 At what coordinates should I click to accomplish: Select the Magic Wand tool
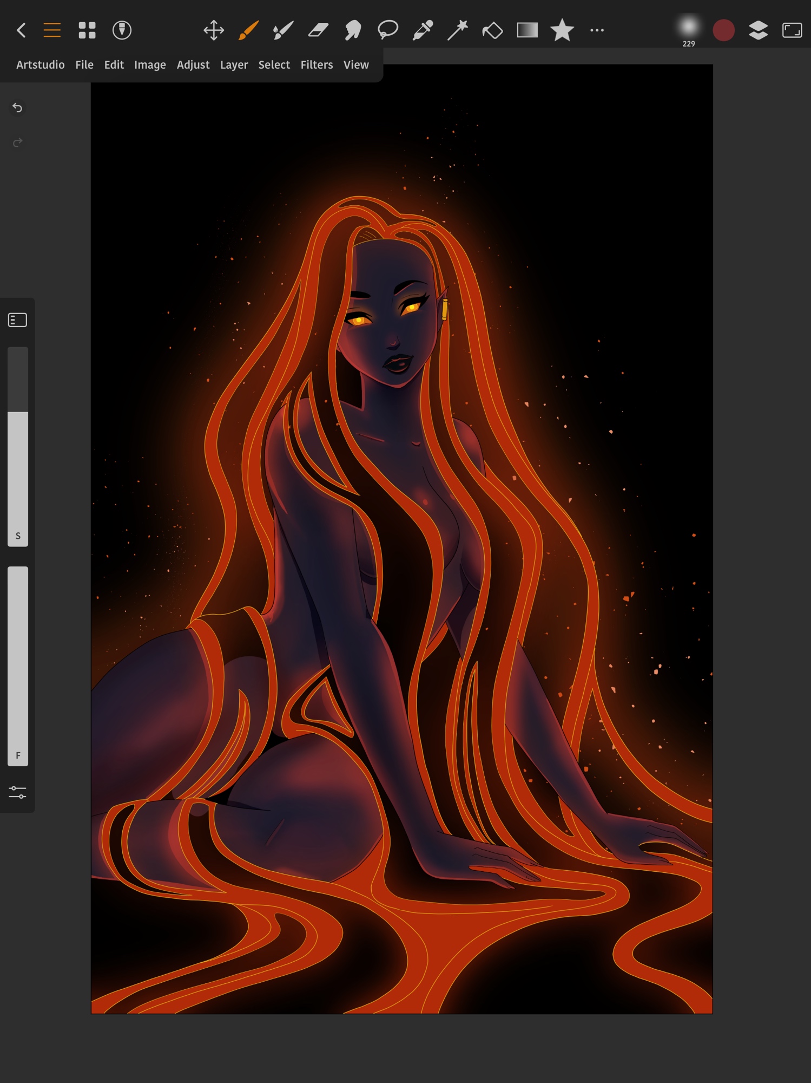pyautogui.click(x=458, y=30)
